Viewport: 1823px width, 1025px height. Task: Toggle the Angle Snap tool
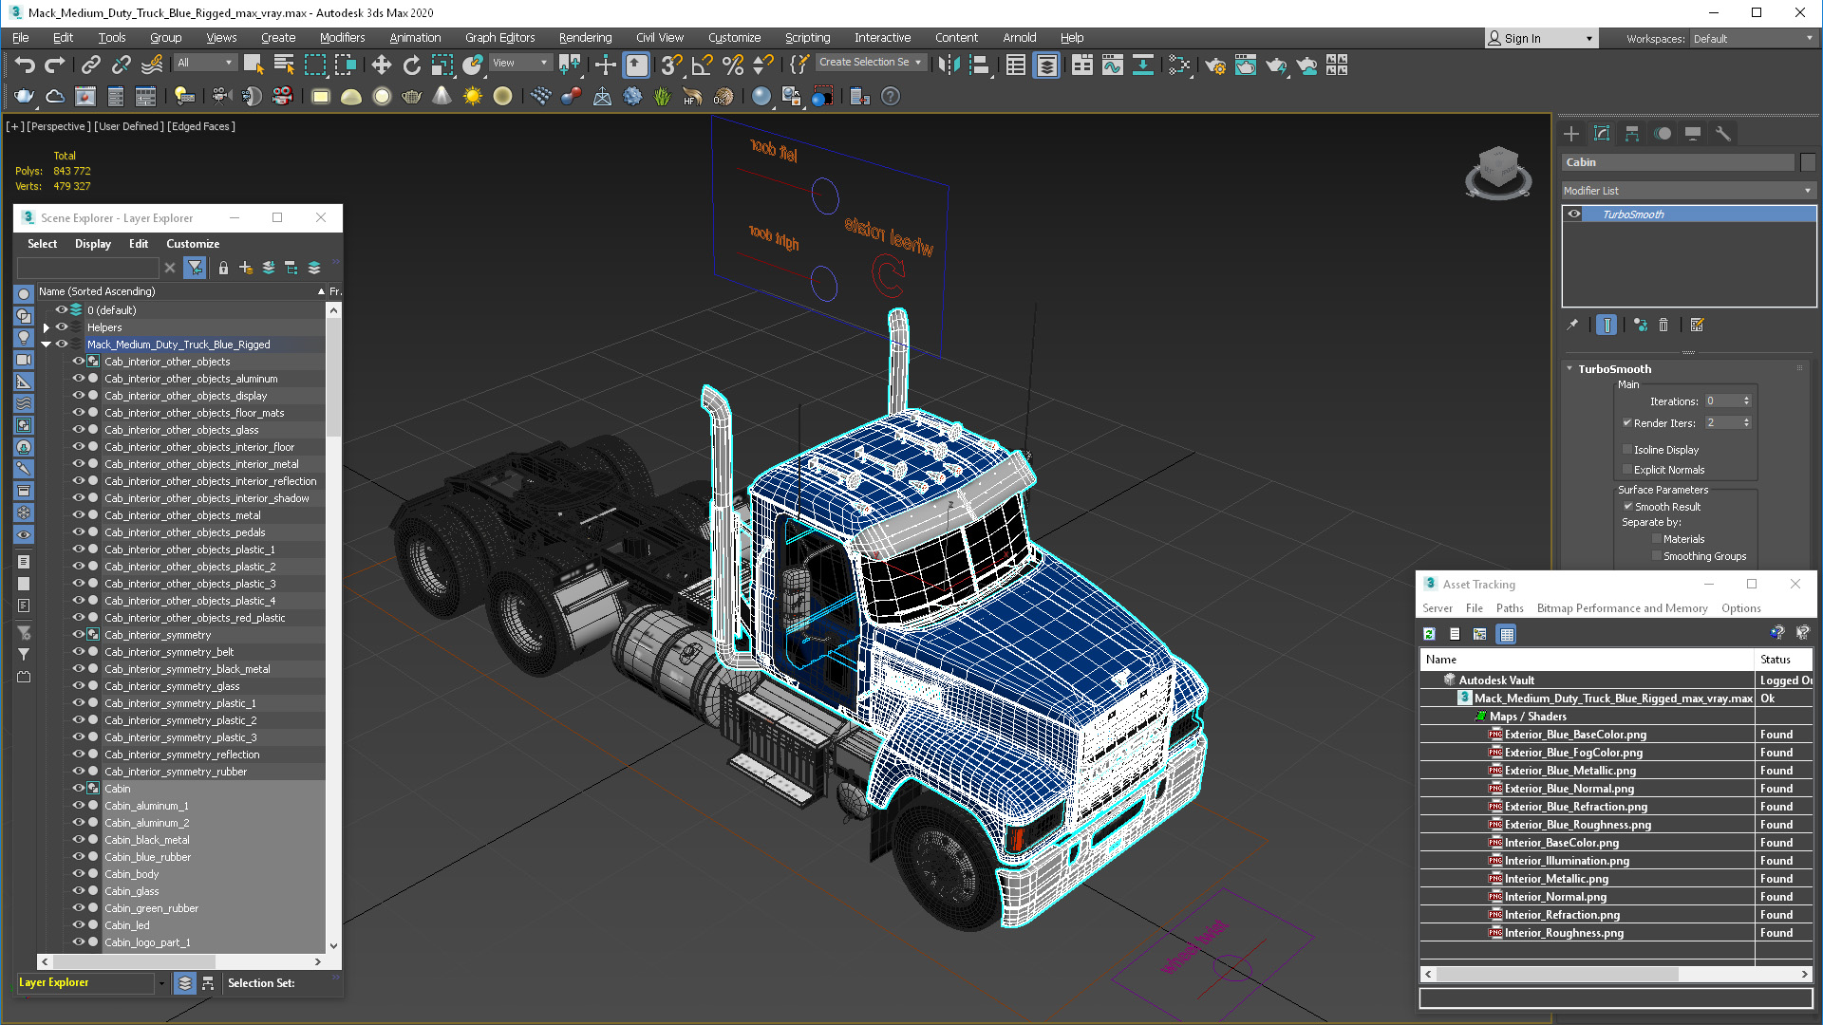click(x=702, y=65)
